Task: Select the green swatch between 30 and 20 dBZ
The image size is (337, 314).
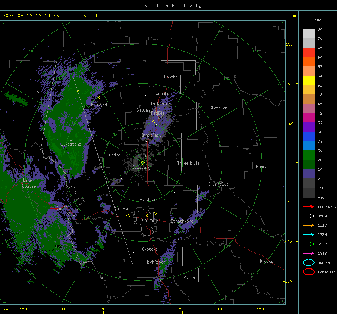Action: tap(309, 155)
